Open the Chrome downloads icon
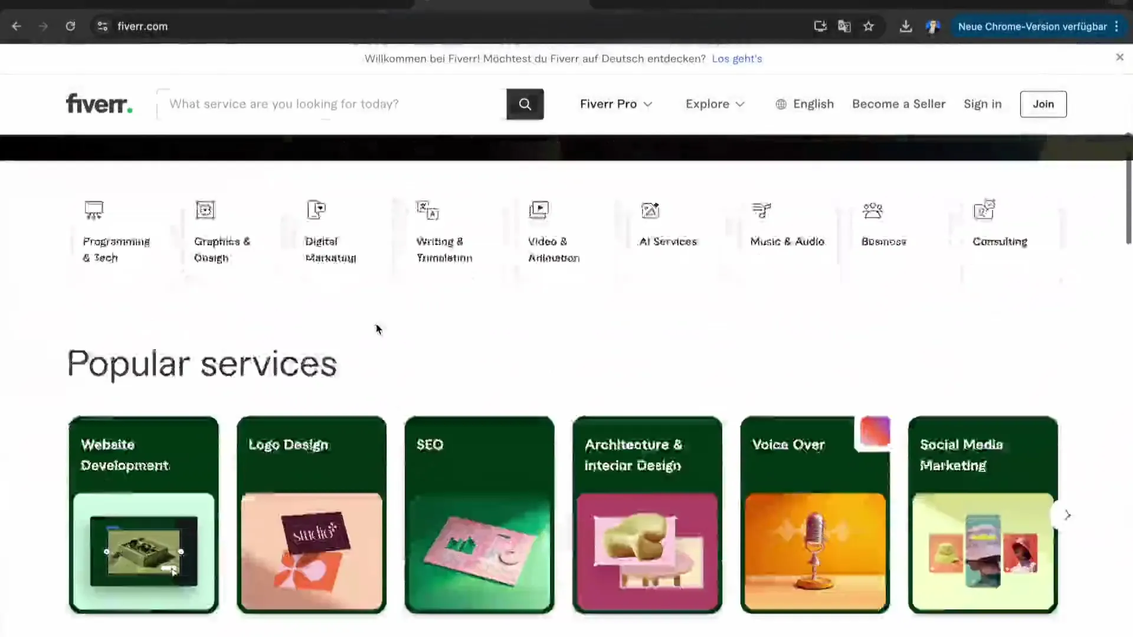Image resolution: width=1133 pixels, height=637 pixels. tap(906, 27)
